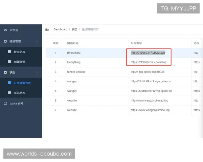This screenshot has width=203, height=162.
Task: Click the 仪表盘 dashboard icon in sidebar
Action: coord(5,30)
